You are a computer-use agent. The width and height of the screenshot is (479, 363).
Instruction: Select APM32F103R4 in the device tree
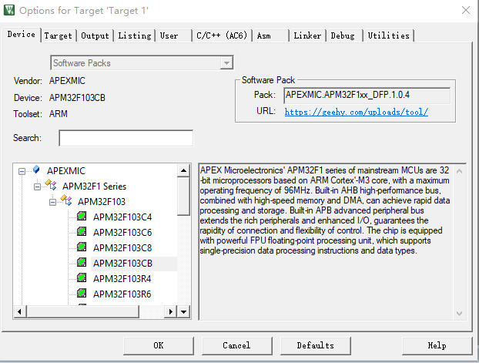pos(122,278)
